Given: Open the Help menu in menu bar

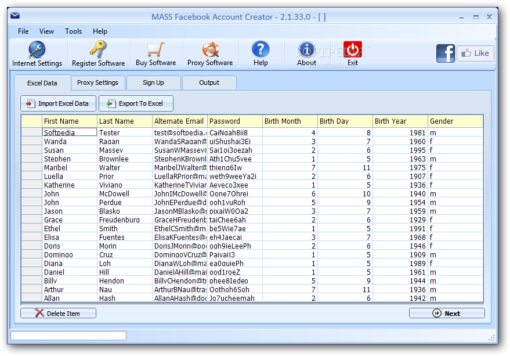Looking at the screenshot, I should click(100, 31).
